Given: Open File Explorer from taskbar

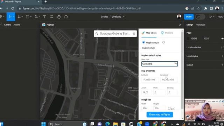Looking at the screenshot, I should pos(115,124).
